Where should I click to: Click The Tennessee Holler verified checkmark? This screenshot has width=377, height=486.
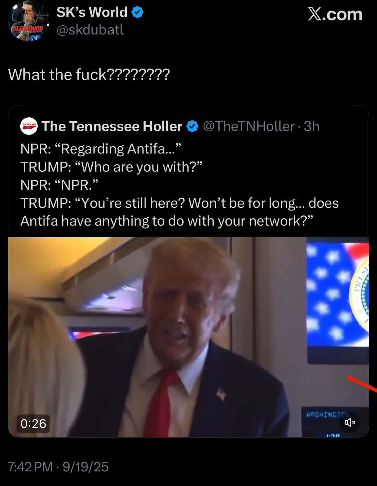coord(192,126)
